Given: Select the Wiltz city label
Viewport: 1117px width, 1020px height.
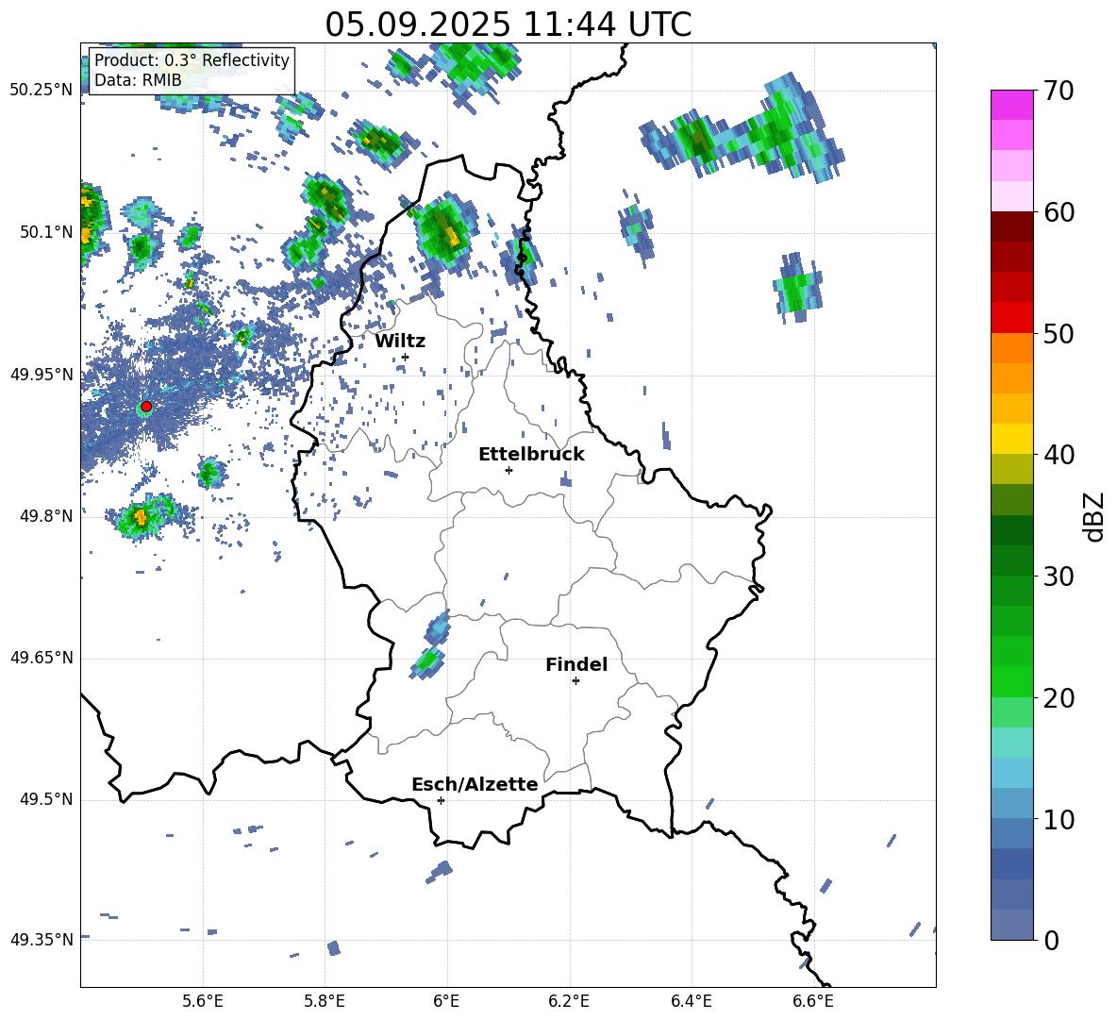Looking at the screenshot, I should pos(400,342).
